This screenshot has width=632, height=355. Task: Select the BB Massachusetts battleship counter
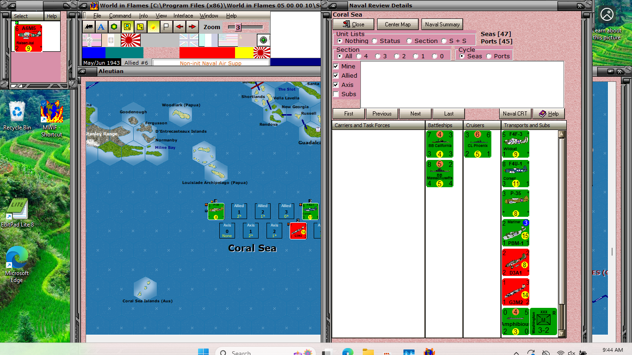tap(440, 174)
